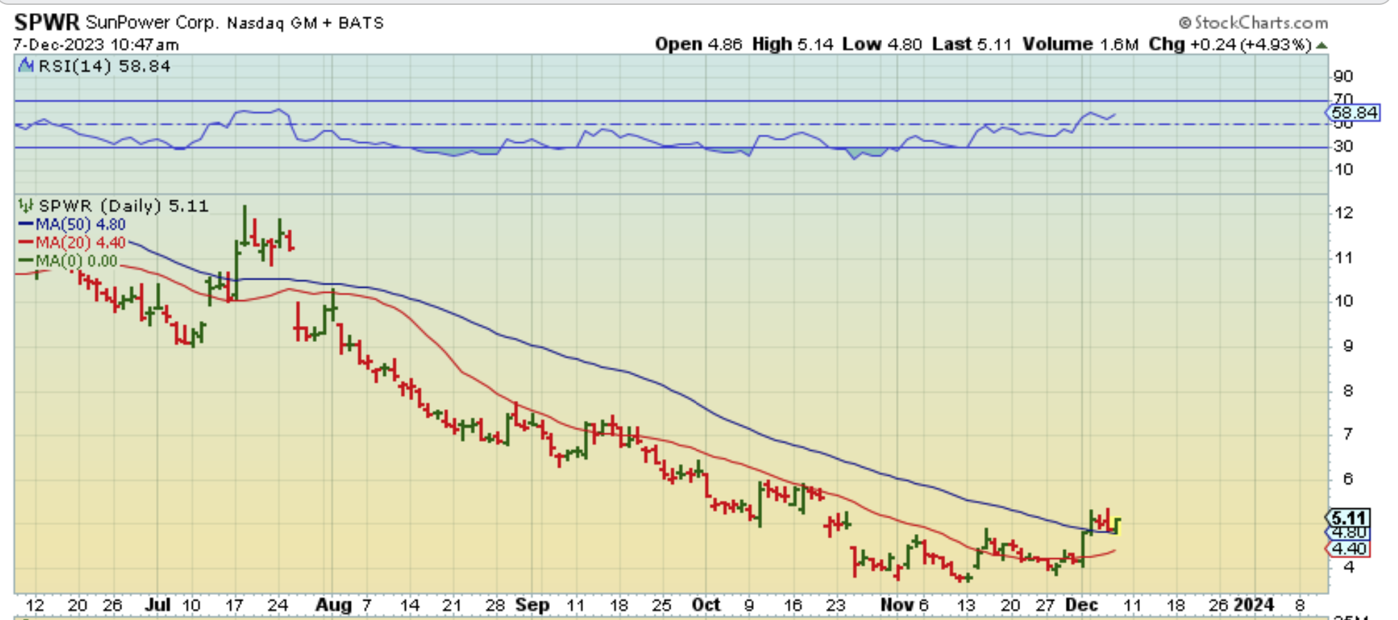
Task: Click the Low 4.80 quote value
Action: pyautogui.click(x=882, y=44)
